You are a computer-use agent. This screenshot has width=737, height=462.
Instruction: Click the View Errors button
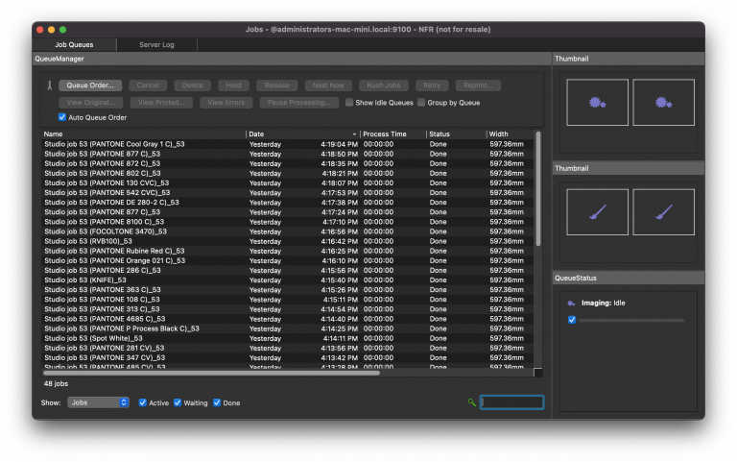226,103
